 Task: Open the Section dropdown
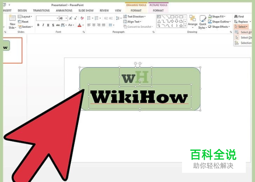pos(25,26)
